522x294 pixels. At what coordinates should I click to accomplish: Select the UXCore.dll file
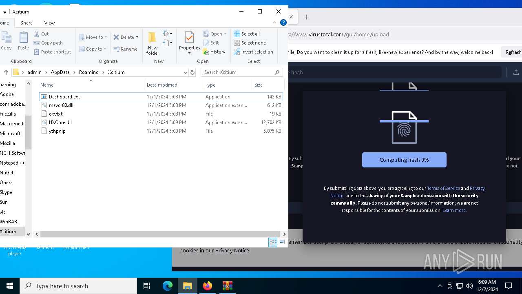161,122
